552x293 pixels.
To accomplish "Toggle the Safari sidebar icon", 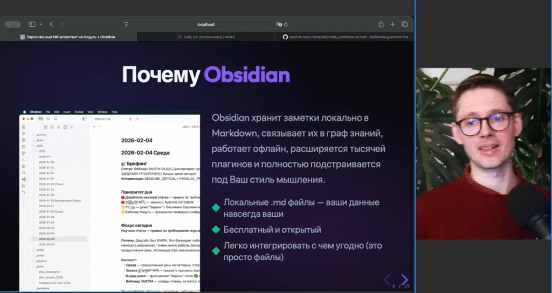I will pos(32,24).
